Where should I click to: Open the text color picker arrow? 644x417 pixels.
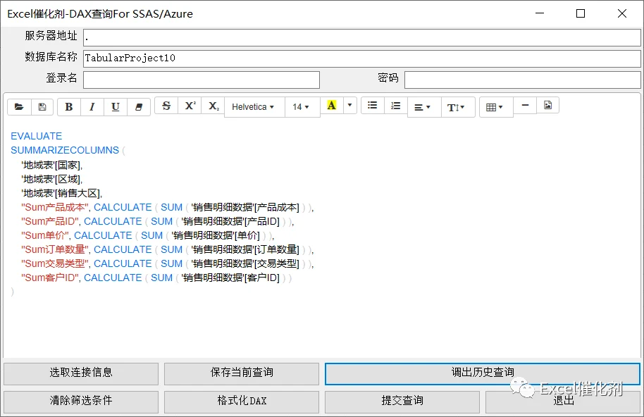click(x=349, y=105)
